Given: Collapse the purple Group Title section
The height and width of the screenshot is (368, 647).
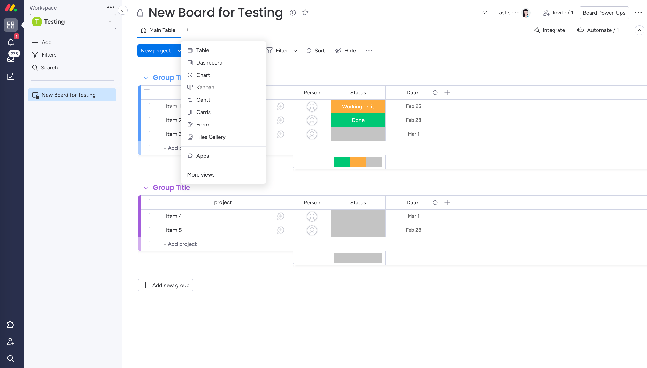Looking at the screenshot, I should [x=146, y=188].
